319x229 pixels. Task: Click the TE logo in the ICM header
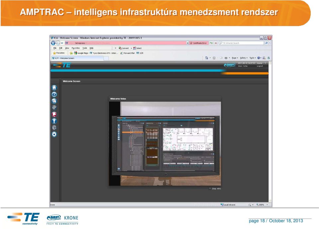62,65
